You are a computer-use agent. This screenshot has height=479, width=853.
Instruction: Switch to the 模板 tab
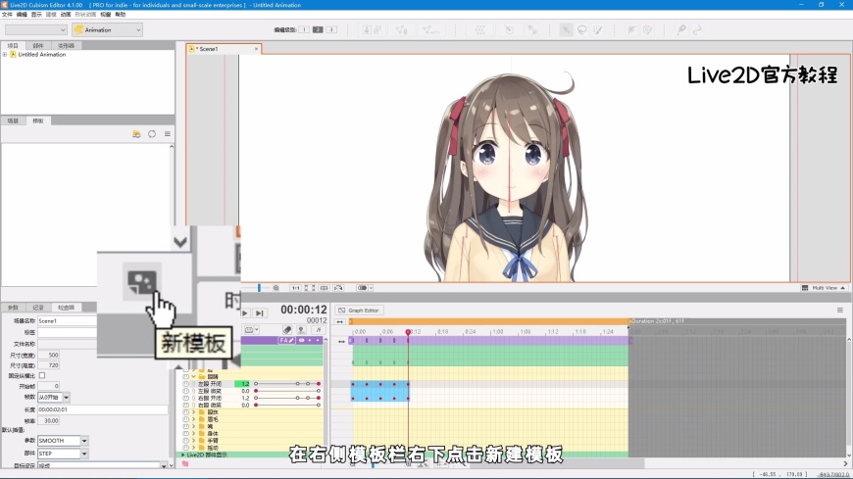38,120
